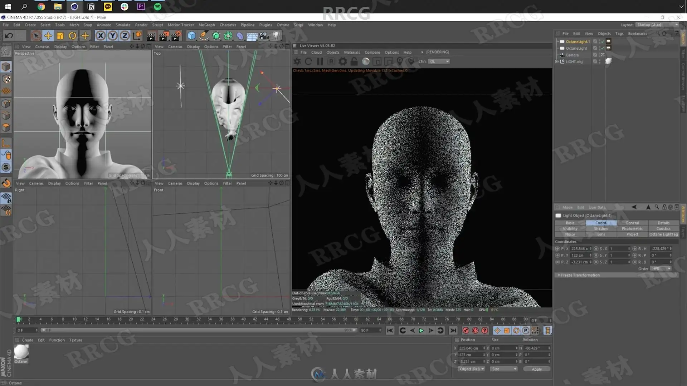The width and height of the screenshot is (687, 386).
Task: Toggle the X axis lock
Action: click(101, 35)
